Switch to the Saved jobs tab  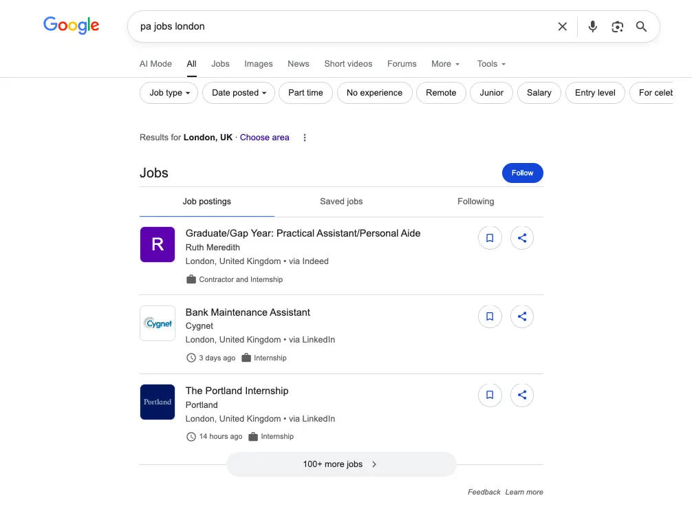341,202
